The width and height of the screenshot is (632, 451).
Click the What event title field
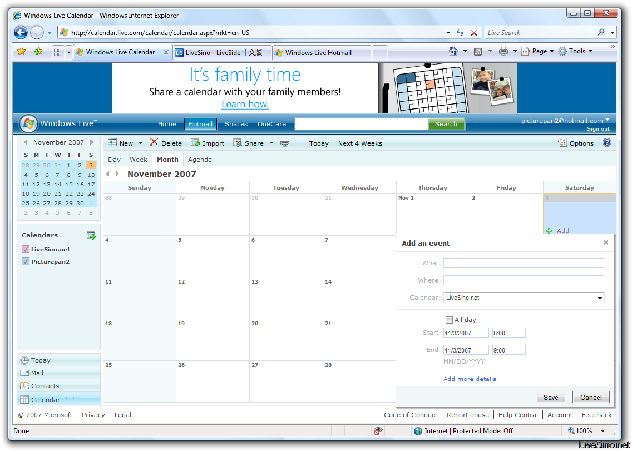[524, 263]
